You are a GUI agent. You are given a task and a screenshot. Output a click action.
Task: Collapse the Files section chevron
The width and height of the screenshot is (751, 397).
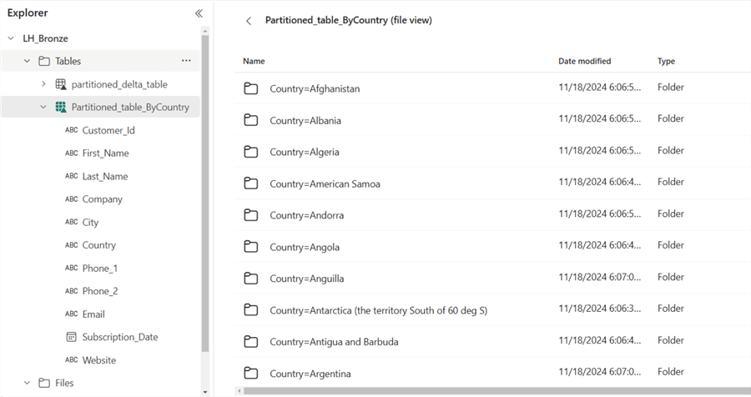[27, 383]
